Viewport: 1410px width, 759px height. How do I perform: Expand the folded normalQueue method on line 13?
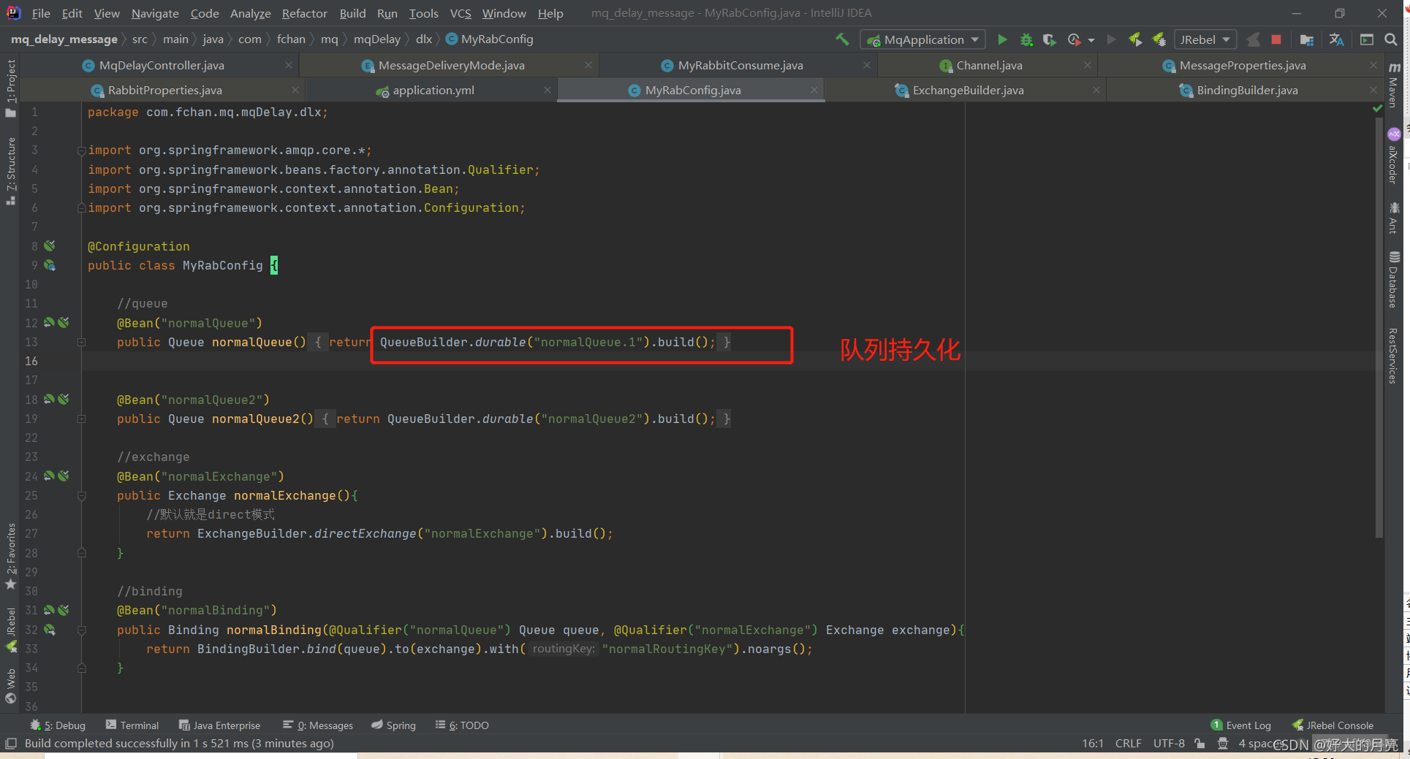coord(82,342)
